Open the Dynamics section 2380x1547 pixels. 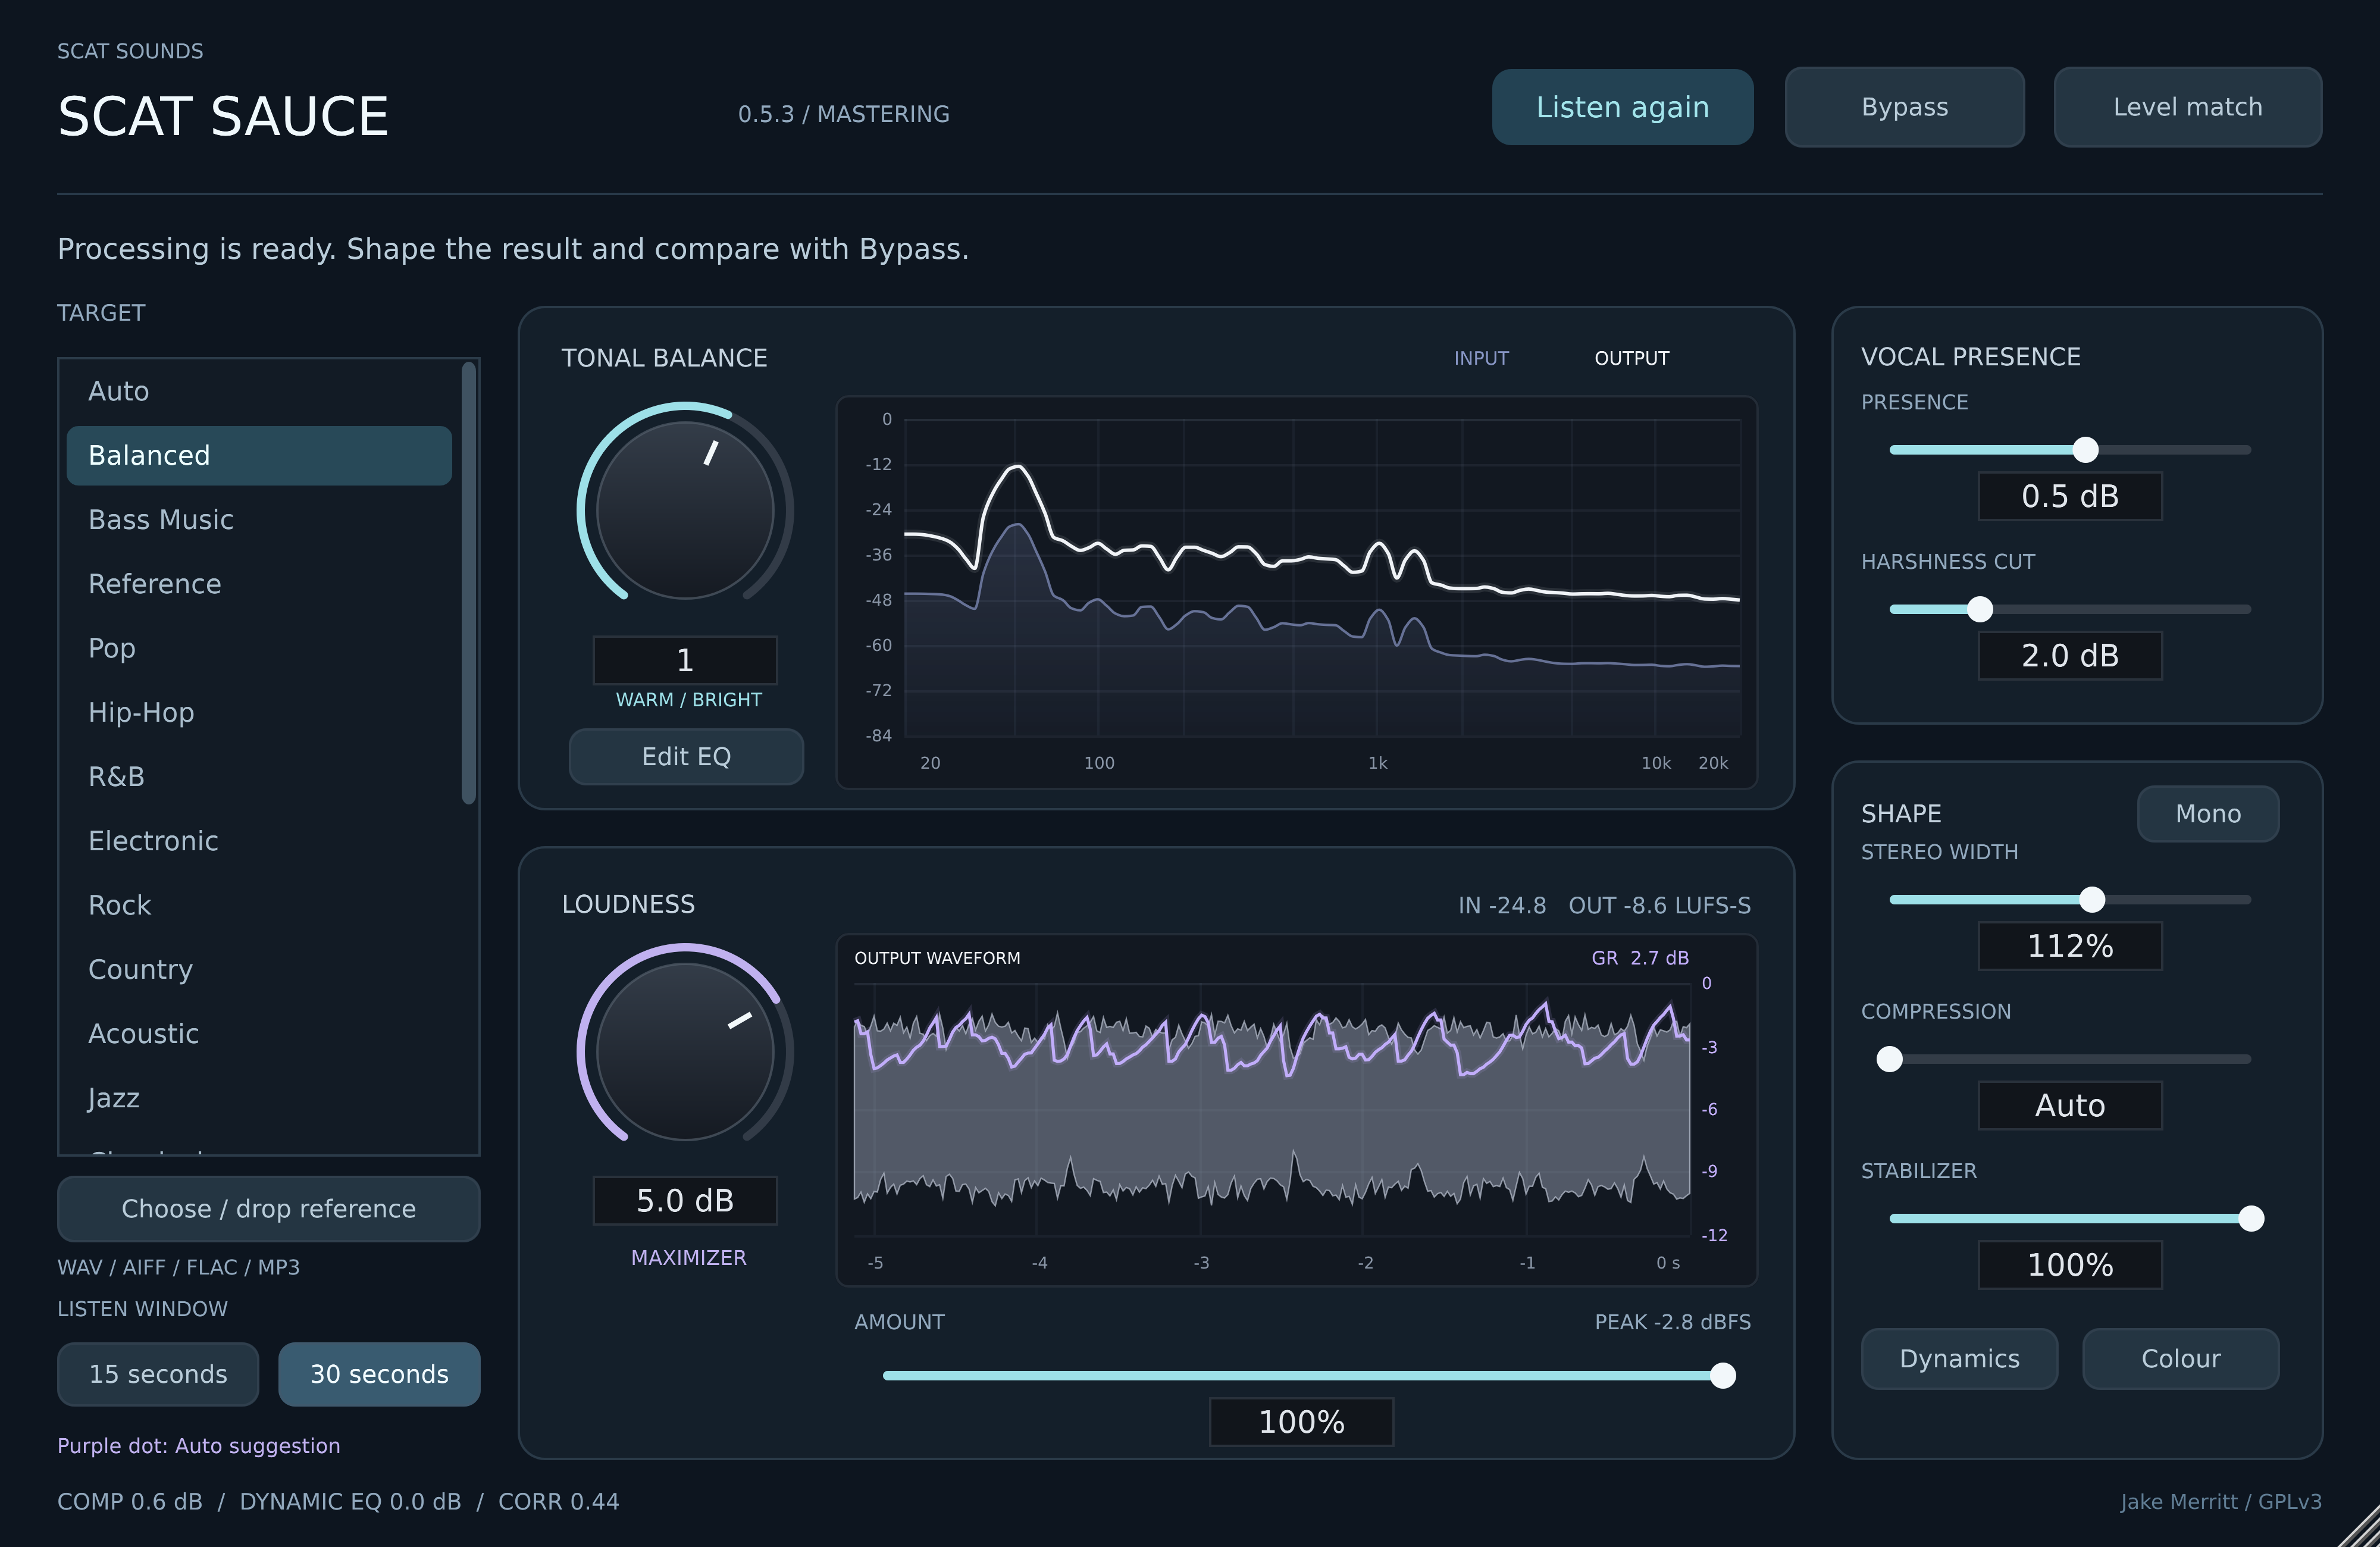coord(1959,1359)
